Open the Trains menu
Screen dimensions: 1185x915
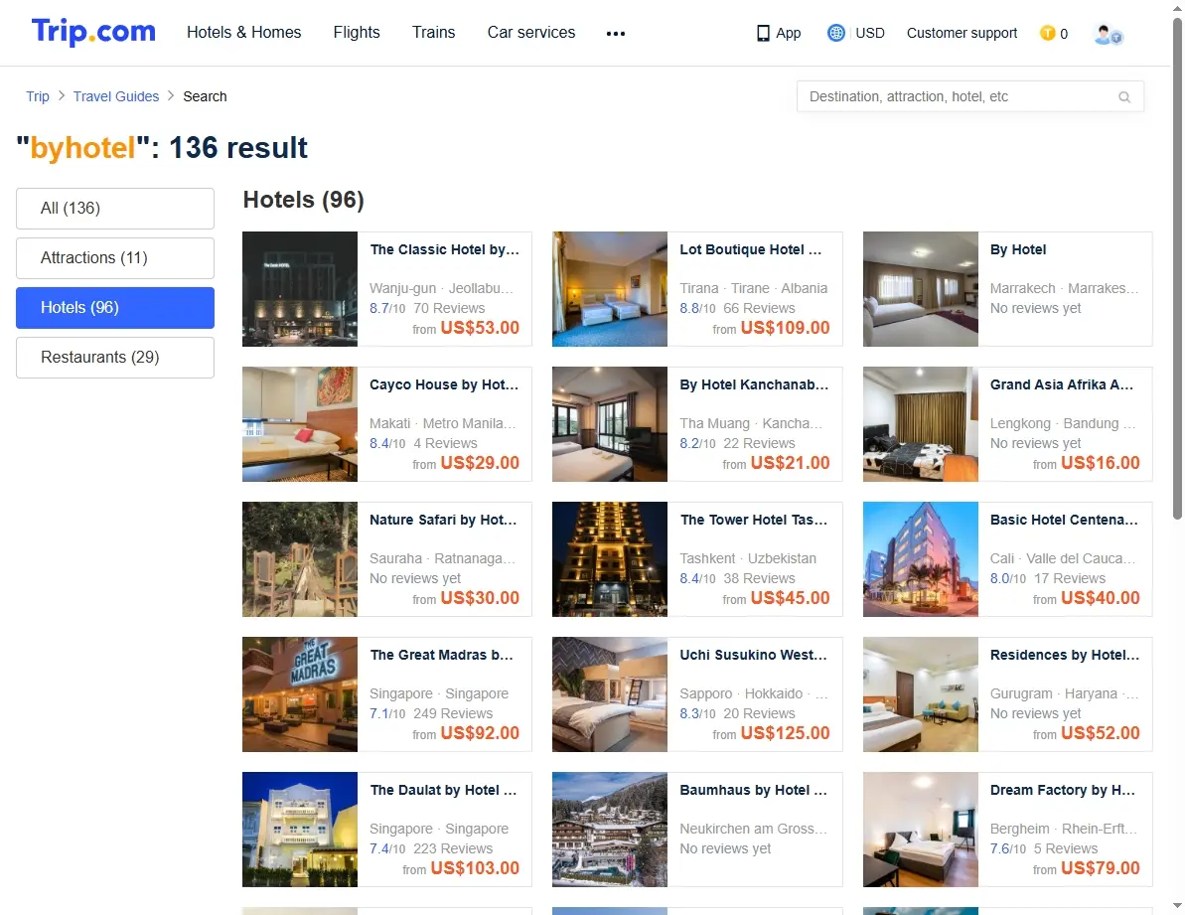[x=434, y=33]
